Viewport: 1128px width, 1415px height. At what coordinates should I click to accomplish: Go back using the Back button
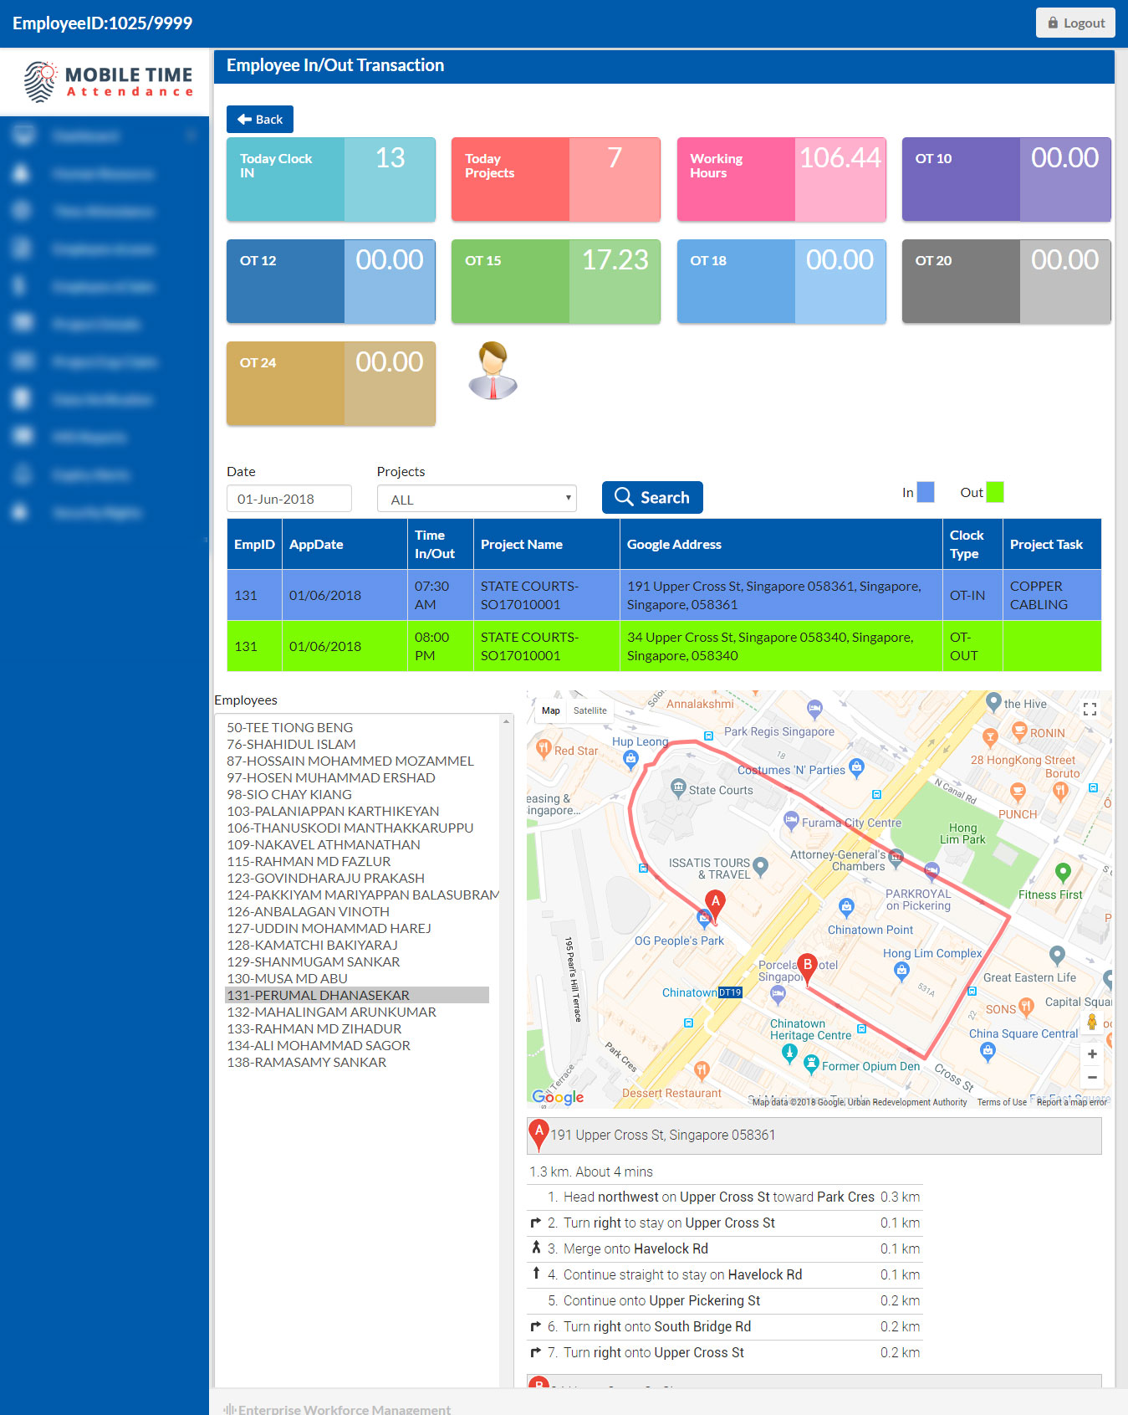click(x=260, y=120)
